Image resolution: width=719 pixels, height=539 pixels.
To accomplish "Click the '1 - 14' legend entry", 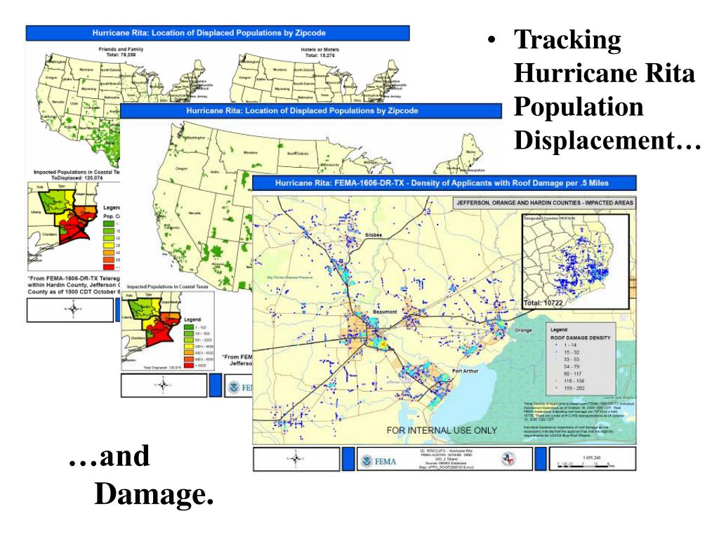I will point(570,345).
